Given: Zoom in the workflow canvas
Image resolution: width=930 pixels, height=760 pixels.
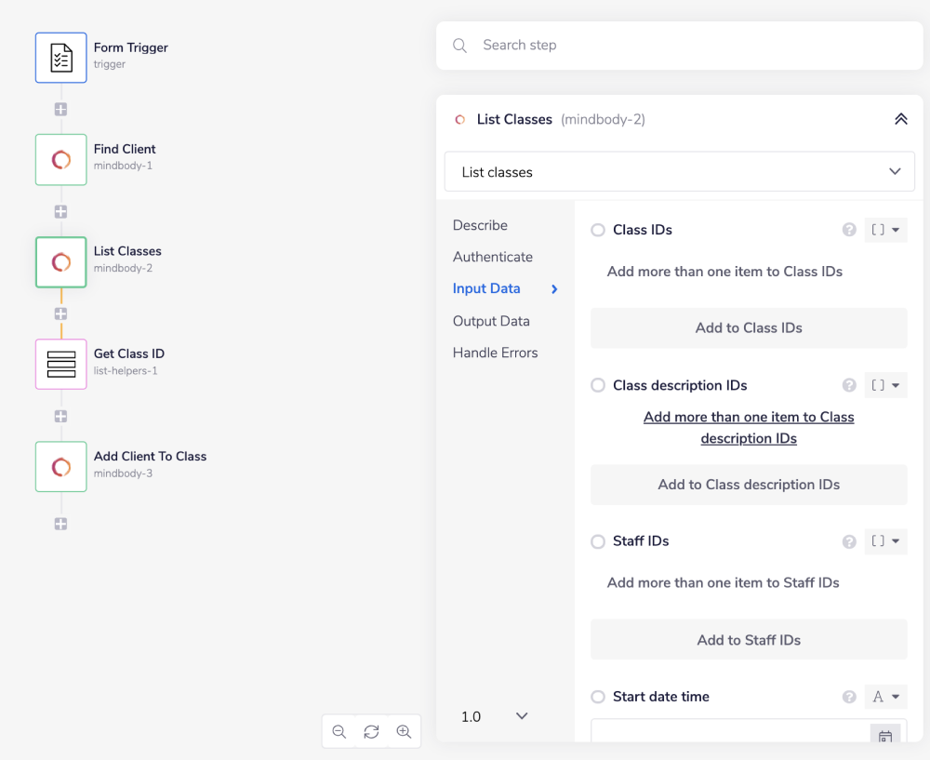Looking at the screenshot, I should pos(404,732).
